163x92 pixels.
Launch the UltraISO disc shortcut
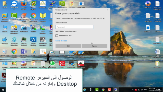tap(24, 65)
